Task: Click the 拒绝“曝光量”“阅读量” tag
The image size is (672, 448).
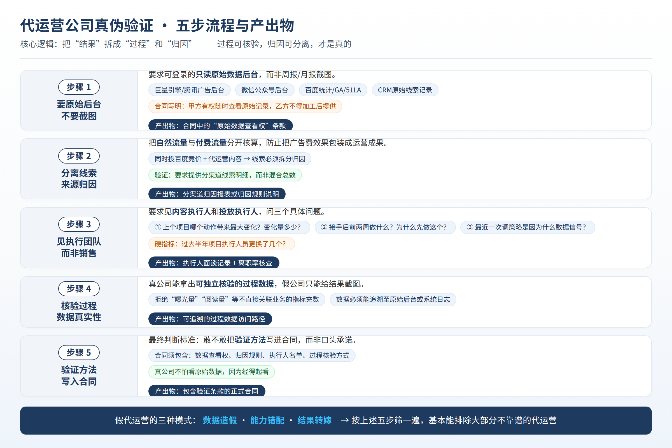Action: coord(237,299)
